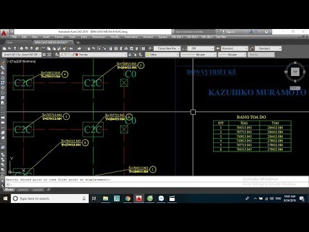This screenshot has height=232, width=309.
Task: Open the first ByLayer linetype dropdown
Action: 198,55
